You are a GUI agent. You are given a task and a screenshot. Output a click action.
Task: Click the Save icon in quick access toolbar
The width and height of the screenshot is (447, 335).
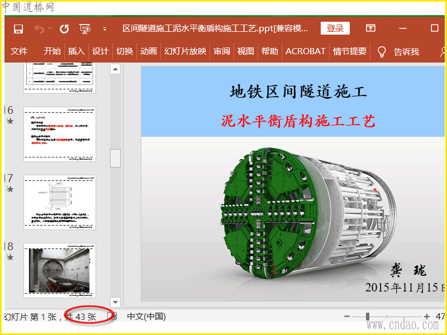click(18, 29)
